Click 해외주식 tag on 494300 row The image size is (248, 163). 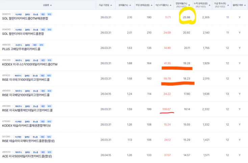click(x=19, y=60)
